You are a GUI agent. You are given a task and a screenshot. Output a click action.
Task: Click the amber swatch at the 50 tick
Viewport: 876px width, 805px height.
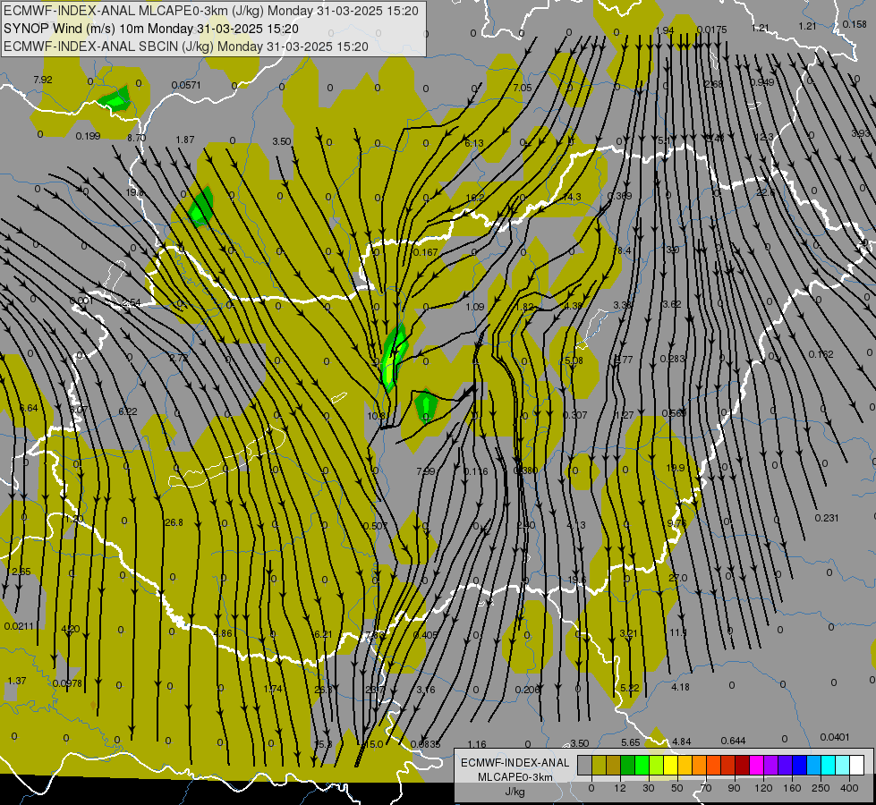point(685,766)
